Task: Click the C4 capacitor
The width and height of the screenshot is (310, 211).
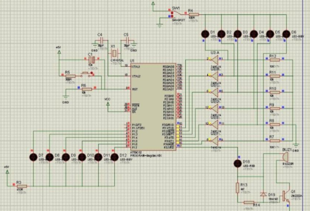Action: [101, 41]
